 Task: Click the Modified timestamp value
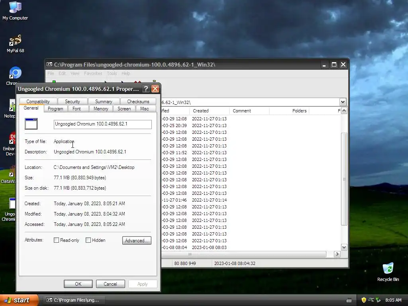click(89, 214)
